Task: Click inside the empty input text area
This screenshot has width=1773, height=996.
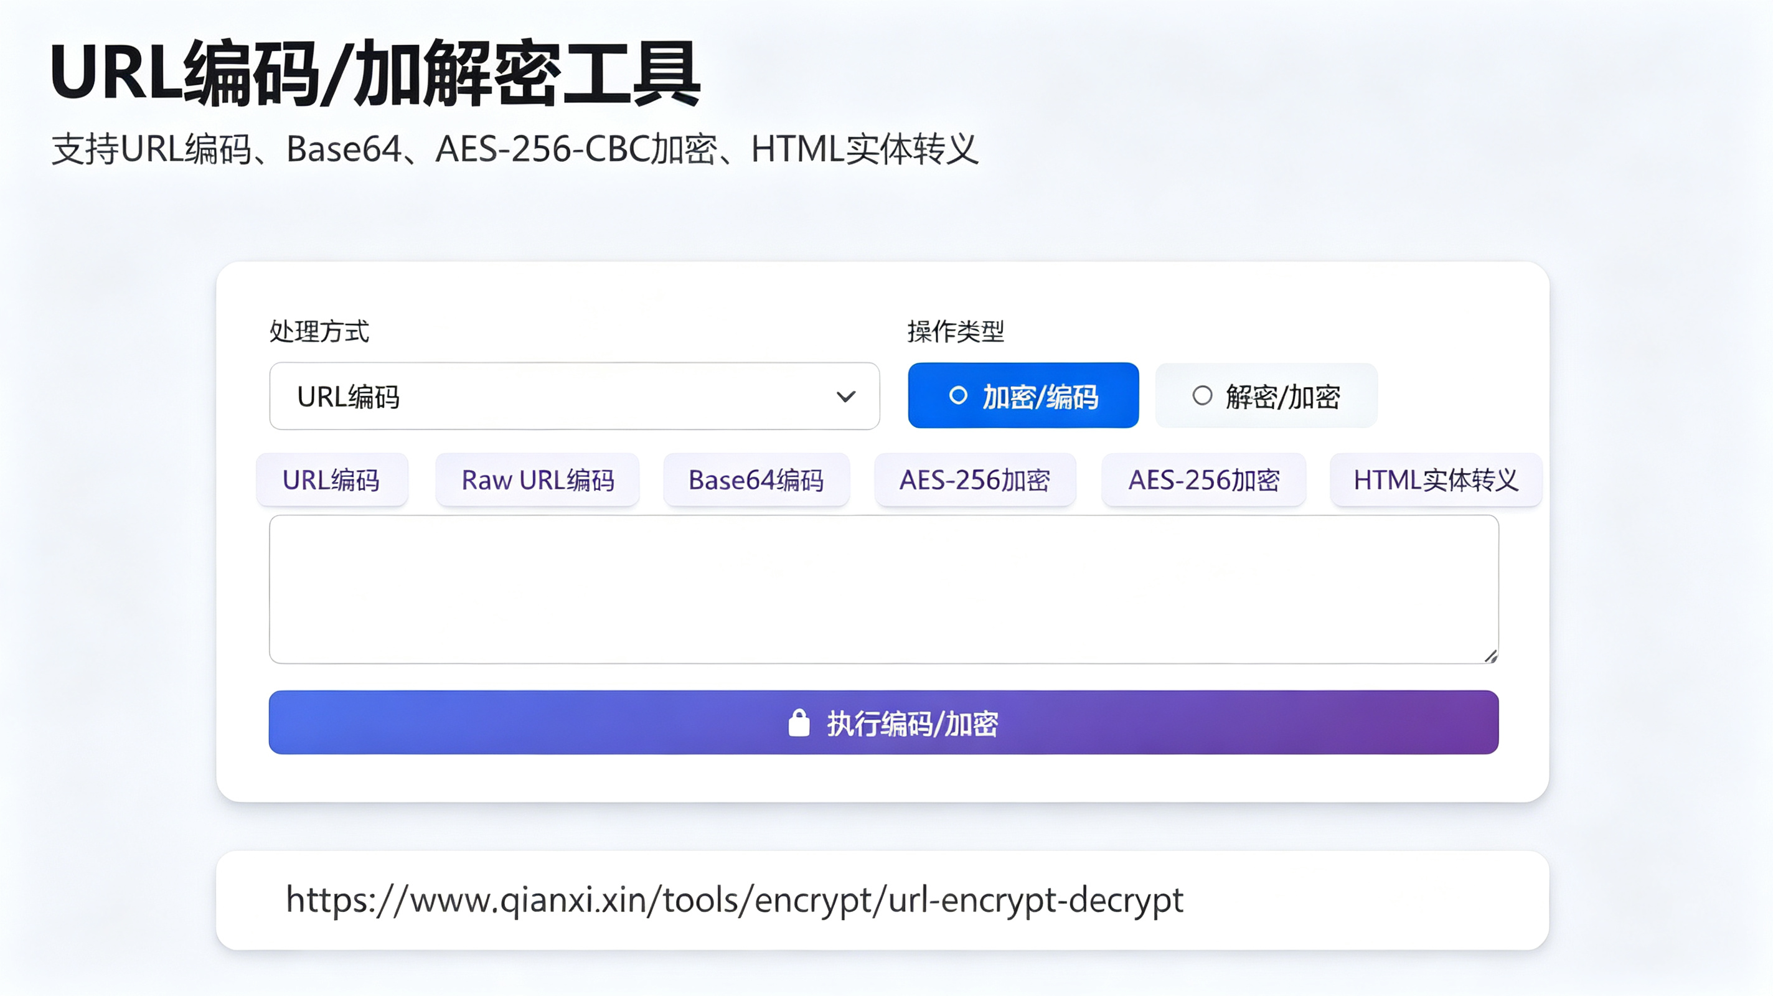Action: [884, 590]
